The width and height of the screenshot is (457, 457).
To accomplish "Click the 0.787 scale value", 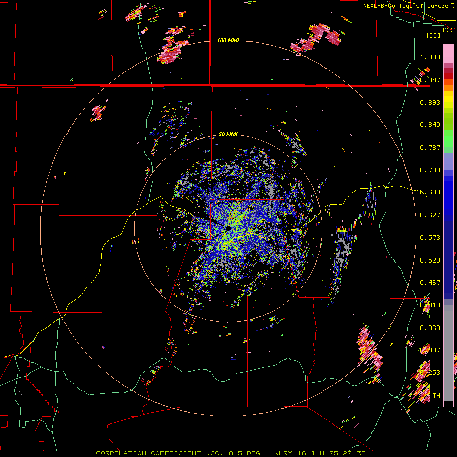I will (x=430, y=147).
